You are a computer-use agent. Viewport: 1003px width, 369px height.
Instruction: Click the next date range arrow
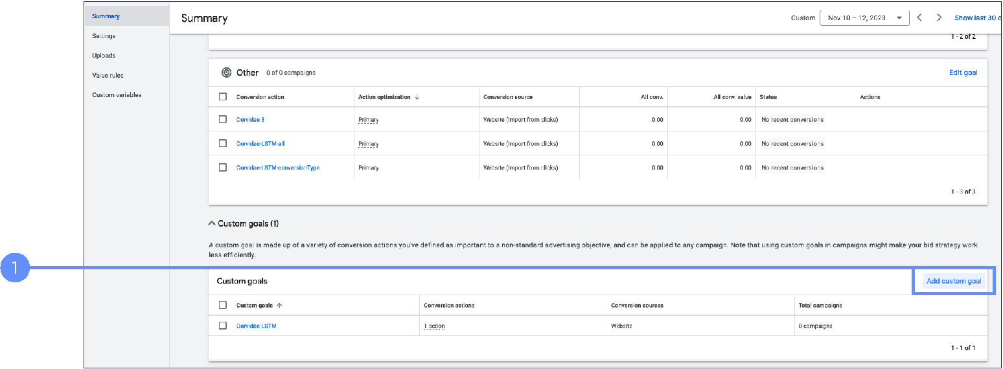point(940,18)
